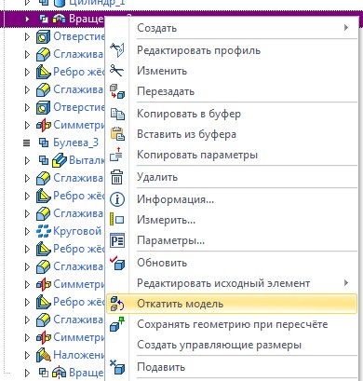
Task: Click the Параметры P= icon
Action: pyautogui.click(x=117, y=240)
